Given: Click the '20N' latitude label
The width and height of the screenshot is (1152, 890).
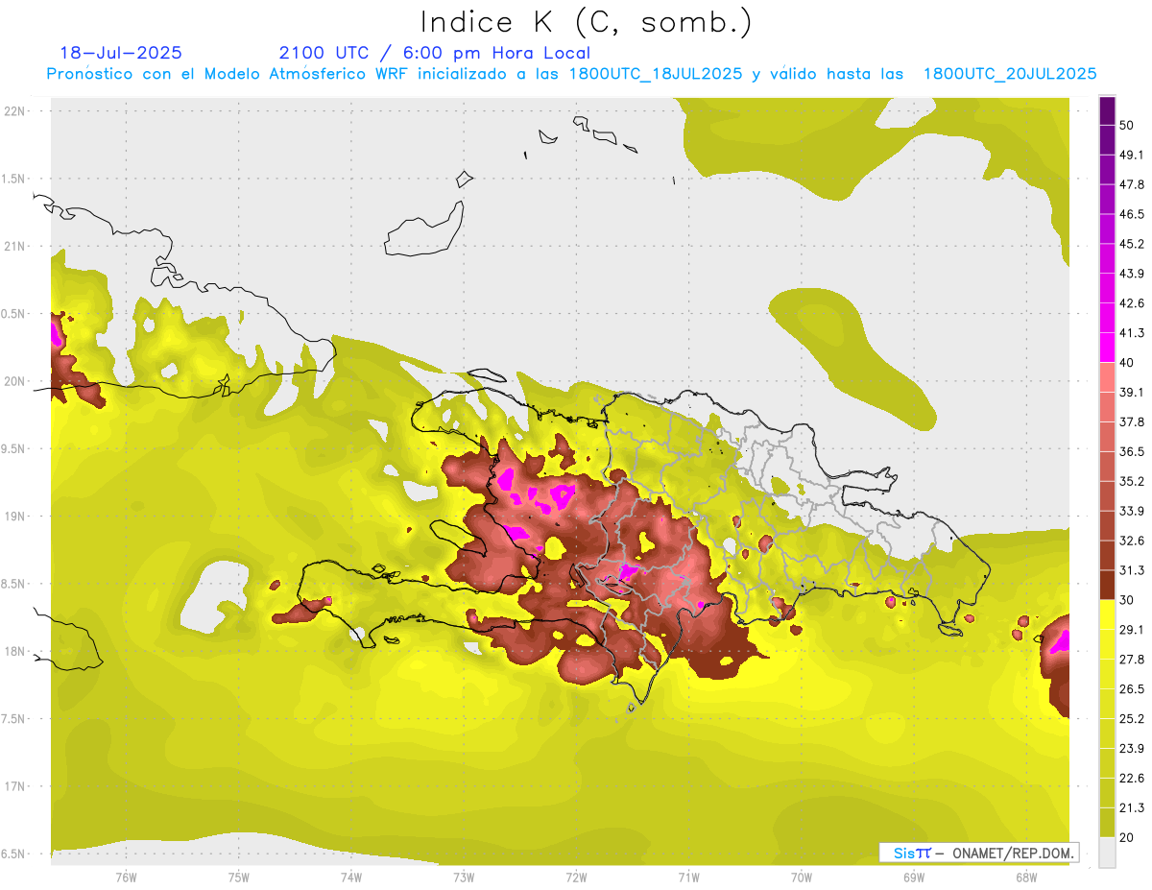Looking at the screenshot, I should [x=13, y=381].
